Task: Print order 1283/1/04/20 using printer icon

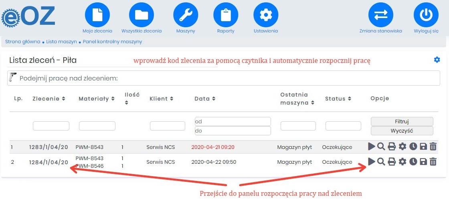Action: click(x=392, y=147)
